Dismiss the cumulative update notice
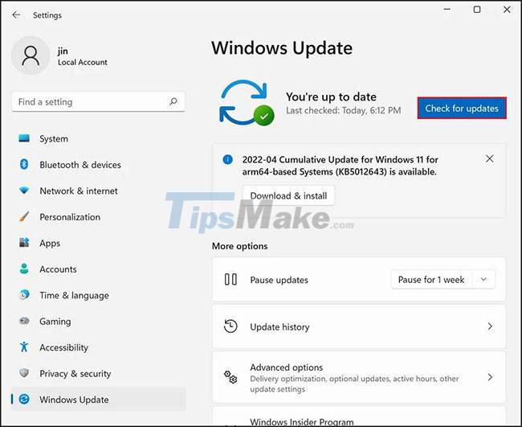 point(489,158)
